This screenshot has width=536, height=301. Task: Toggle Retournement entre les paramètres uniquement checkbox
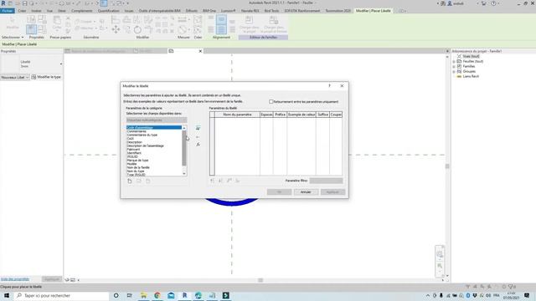(271, 102)
